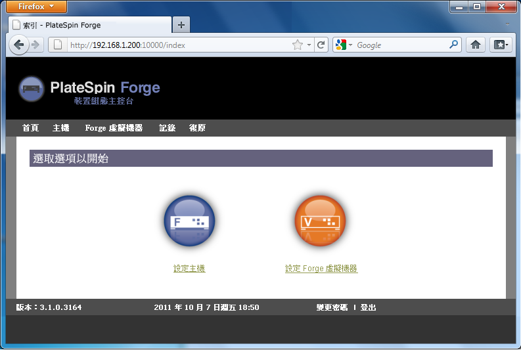Reload the page with the refresh icon
This screenshot has height=350, width=521.
321,45
